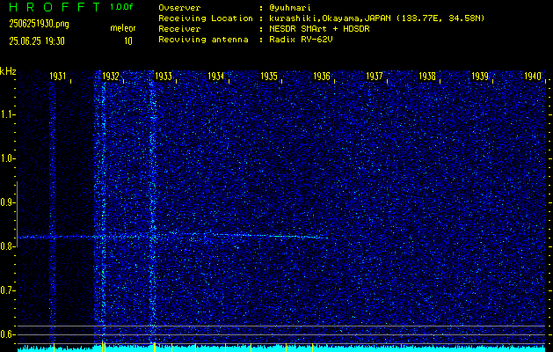Click the observer name @yuhmari
The image size is (553, 352).
(x=290, y=8)
